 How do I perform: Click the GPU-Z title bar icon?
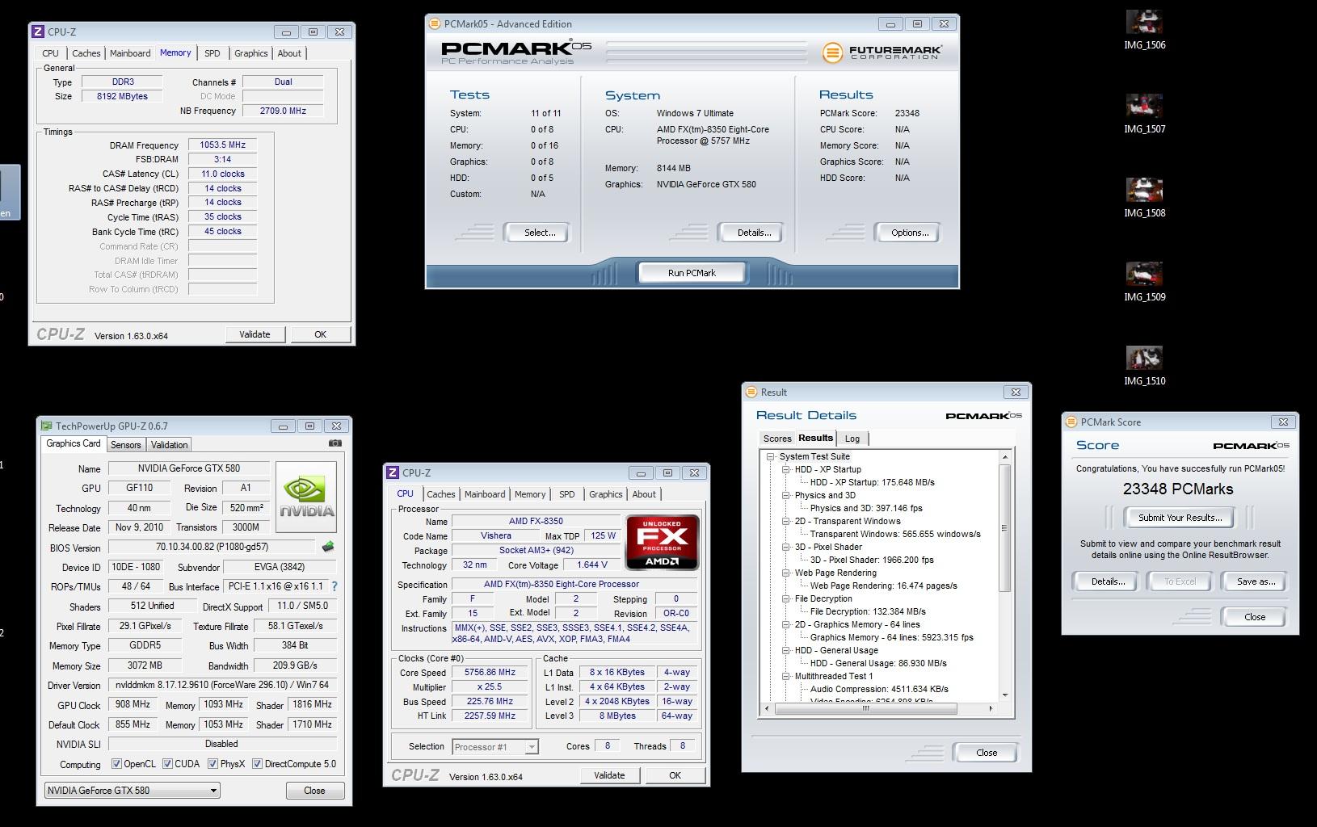pyautogui.click(x=47, y=426)
